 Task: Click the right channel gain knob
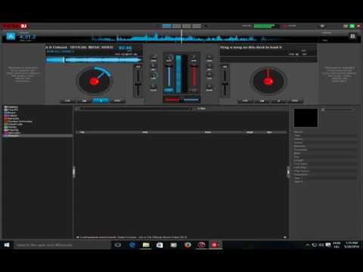[x=194, y=58]
